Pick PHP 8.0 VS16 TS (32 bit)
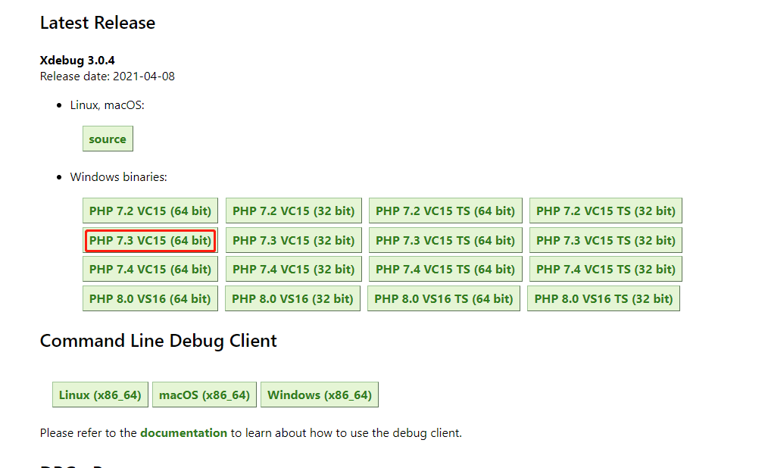 pos(604,299)
